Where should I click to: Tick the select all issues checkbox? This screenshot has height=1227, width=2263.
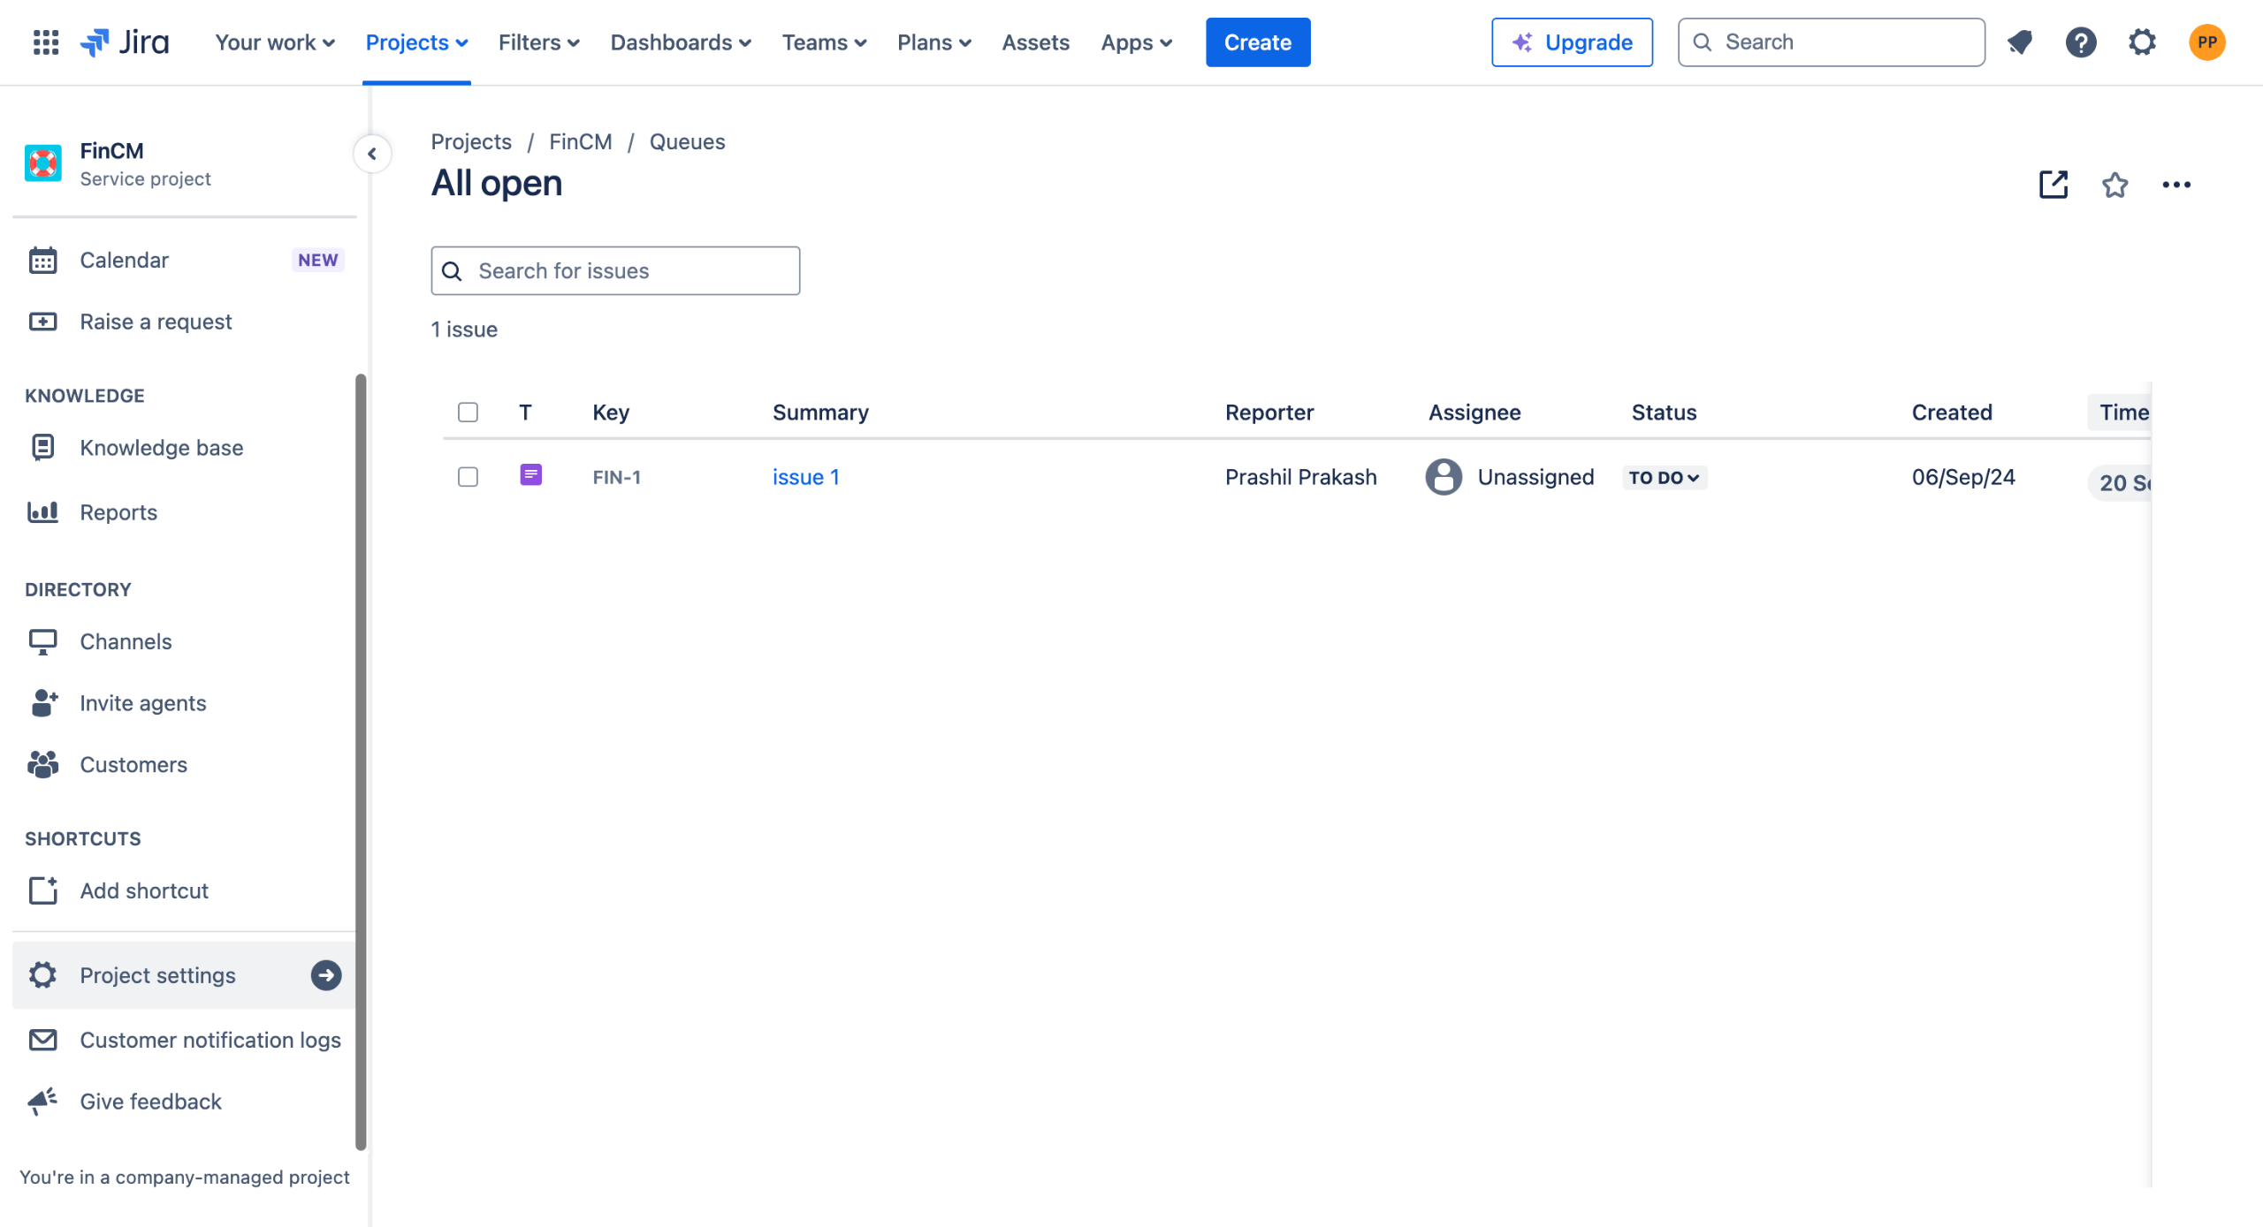468,413
